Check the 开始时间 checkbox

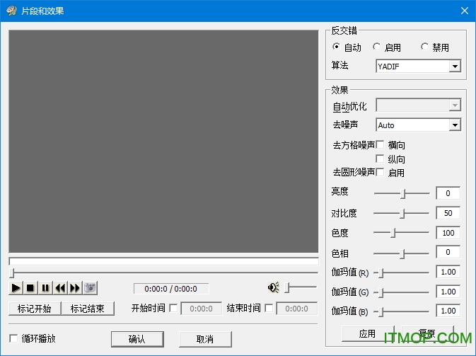tap(174, 309)
